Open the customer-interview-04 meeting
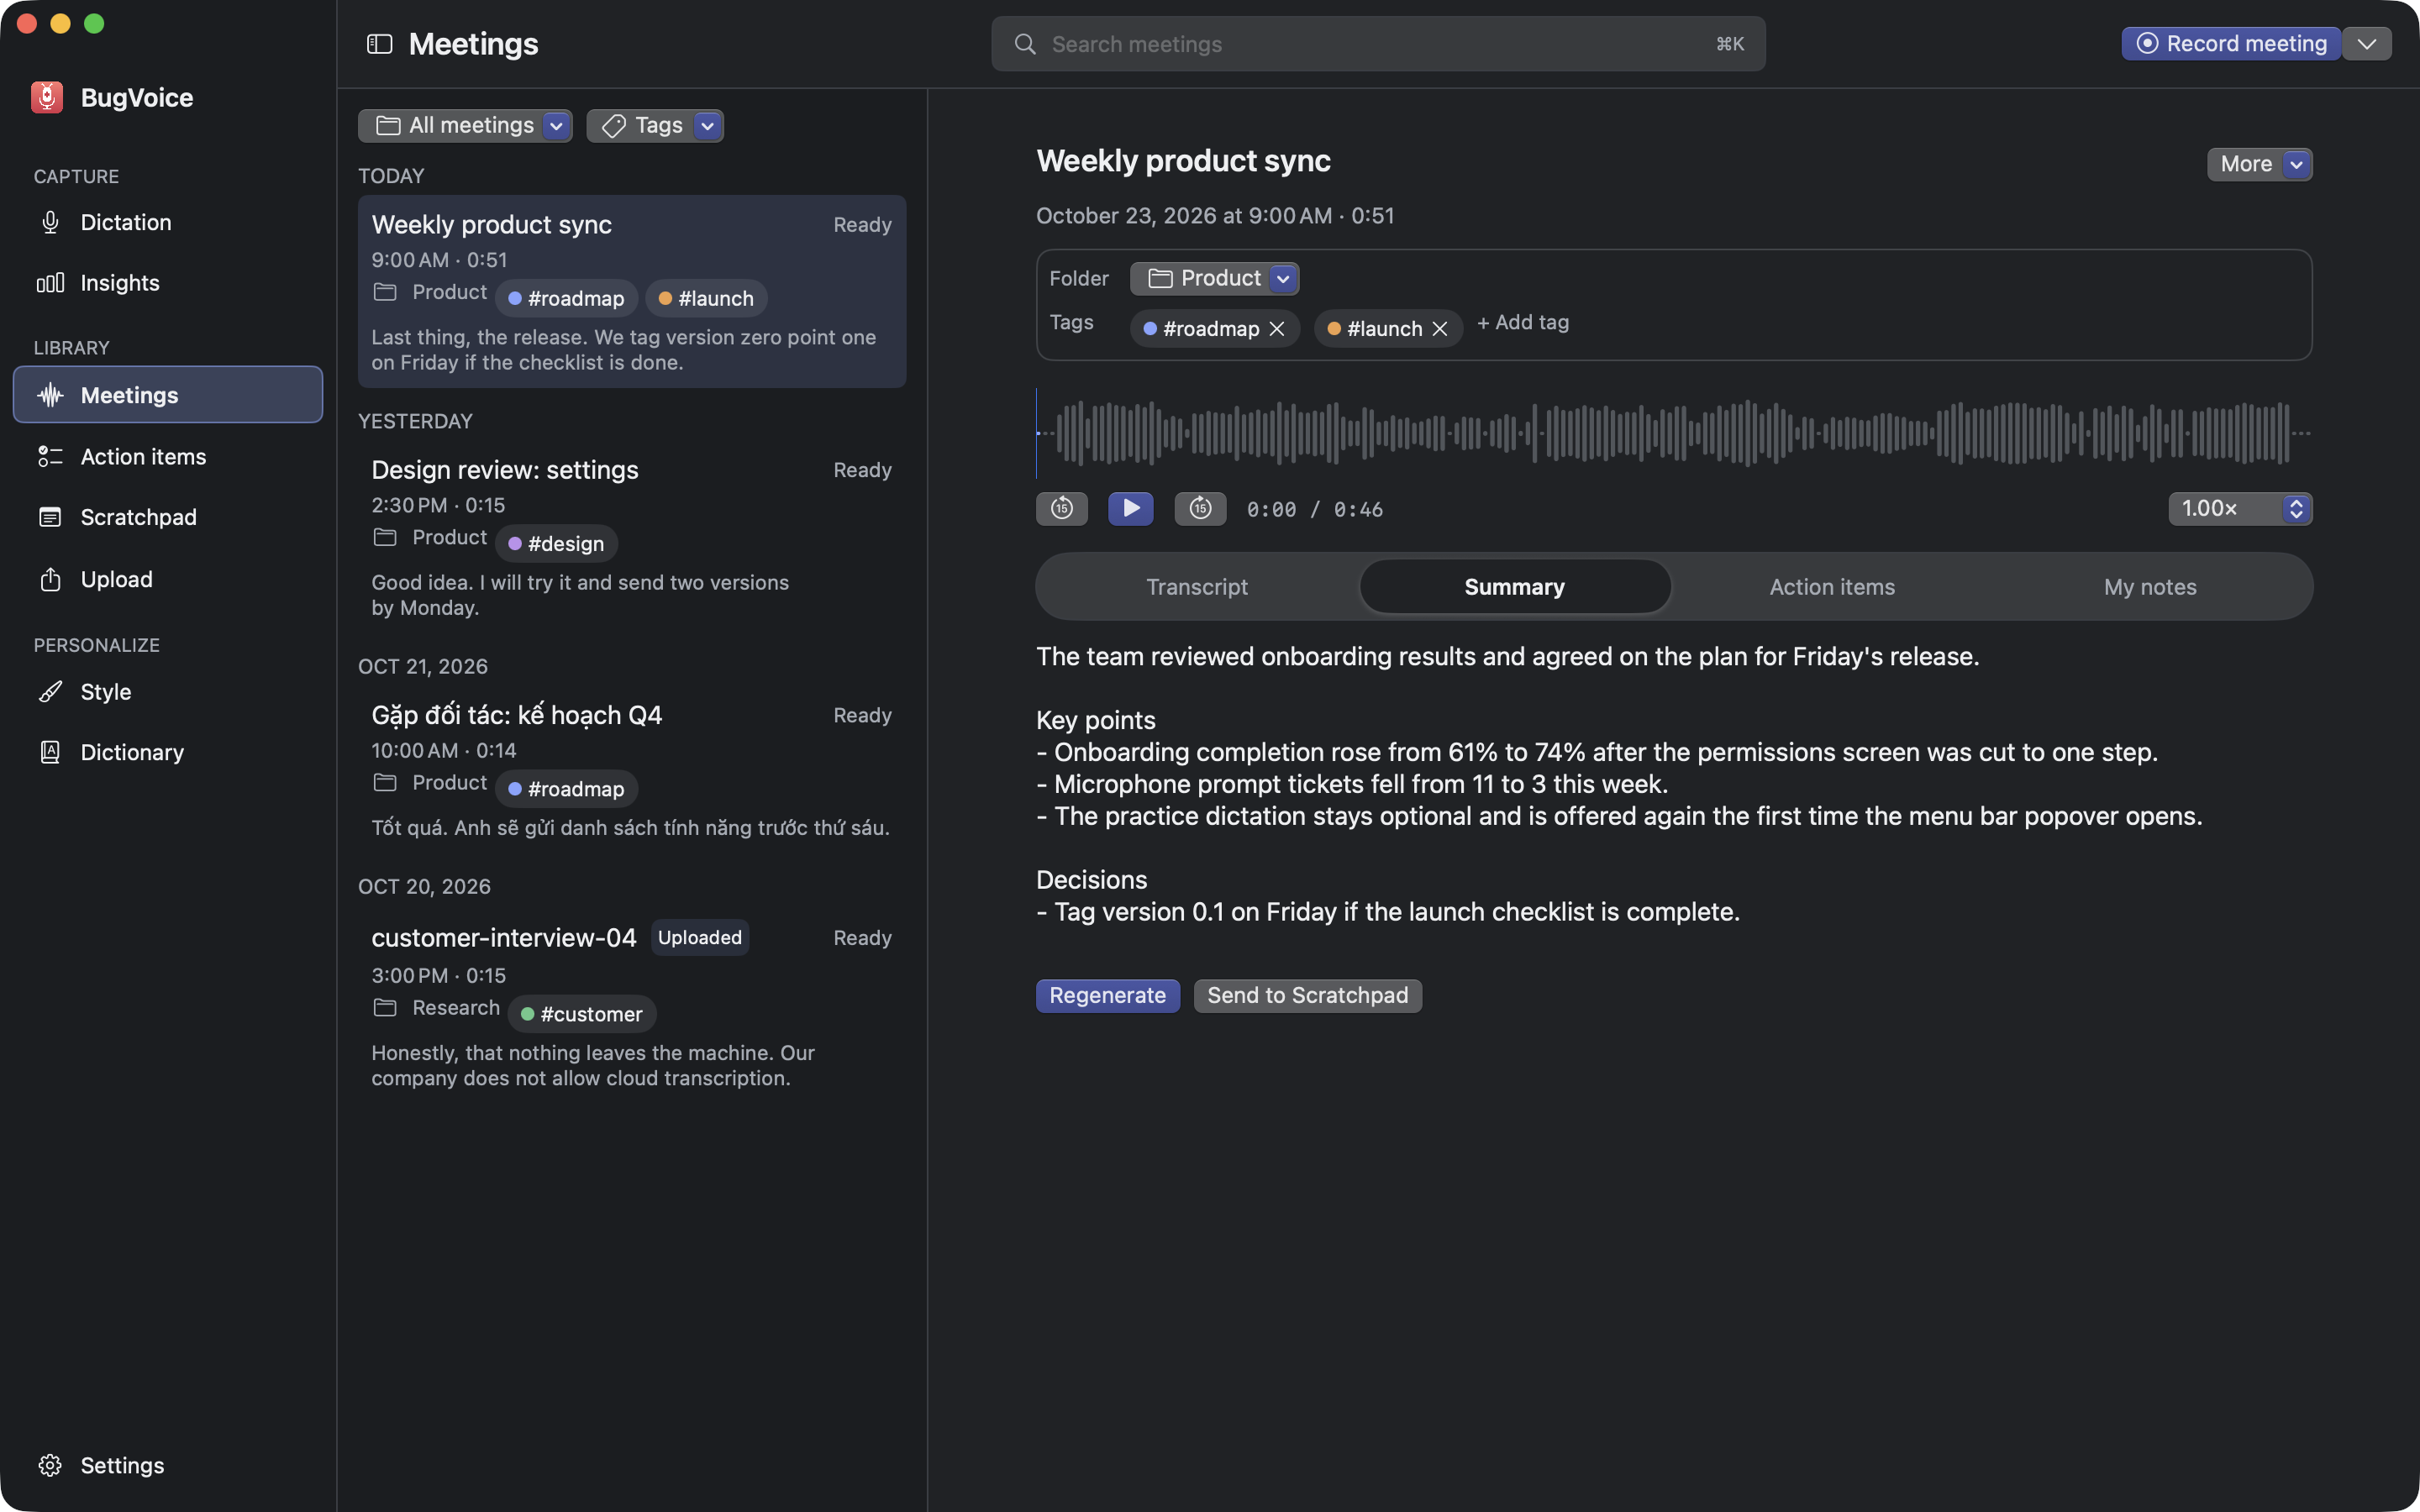This screenshot has width=2420, height=1512. click(x=632, y=1006)
